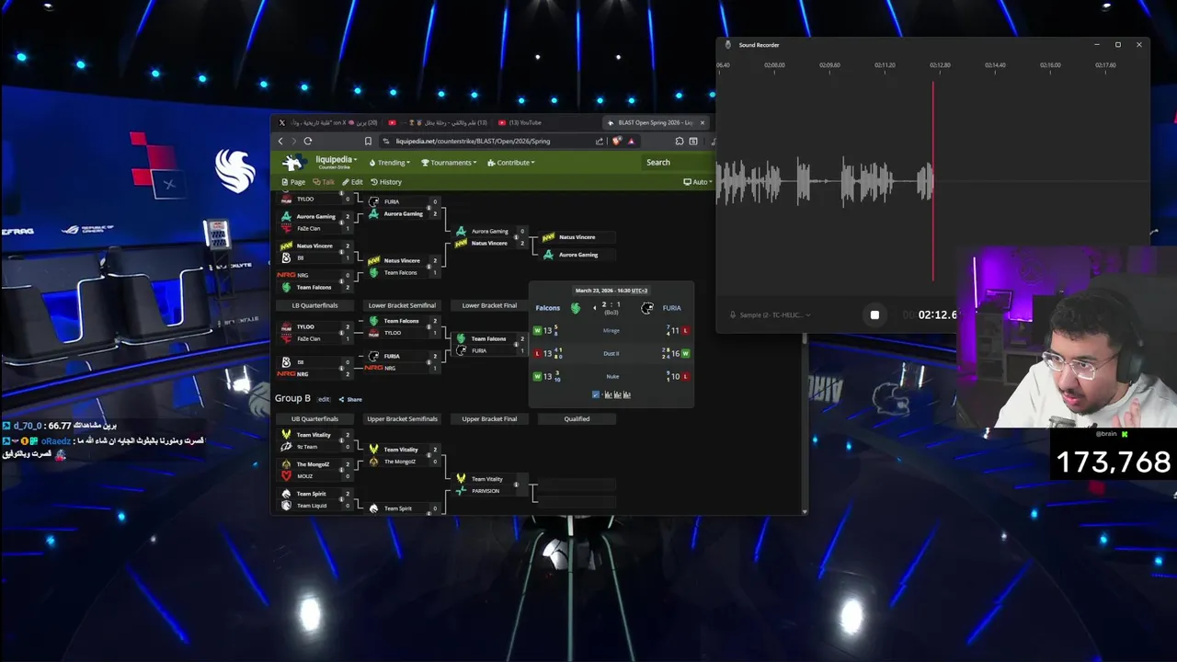Open the Auto theme dropdown
This screenshot has width=1177, height=662.
698,182
